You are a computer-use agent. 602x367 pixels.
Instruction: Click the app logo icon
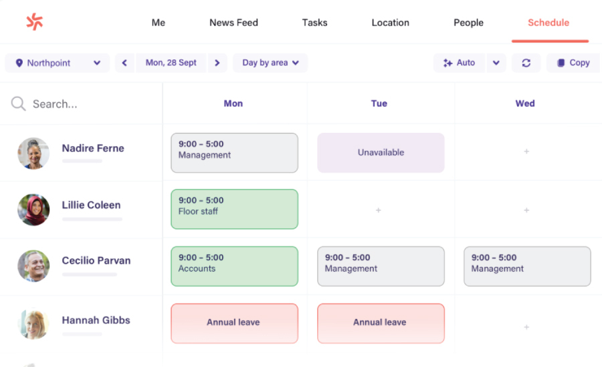(34, 22)
